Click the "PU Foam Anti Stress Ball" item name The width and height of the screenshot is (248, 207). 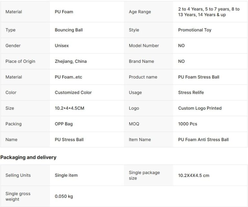[x=203, y=139]
